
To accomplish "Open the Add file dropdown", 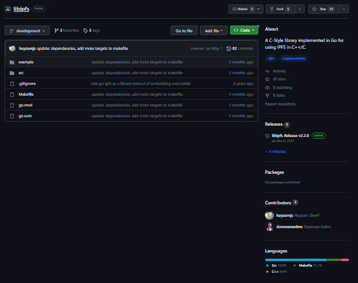I will pyautogui.click(x=214, y=31).
